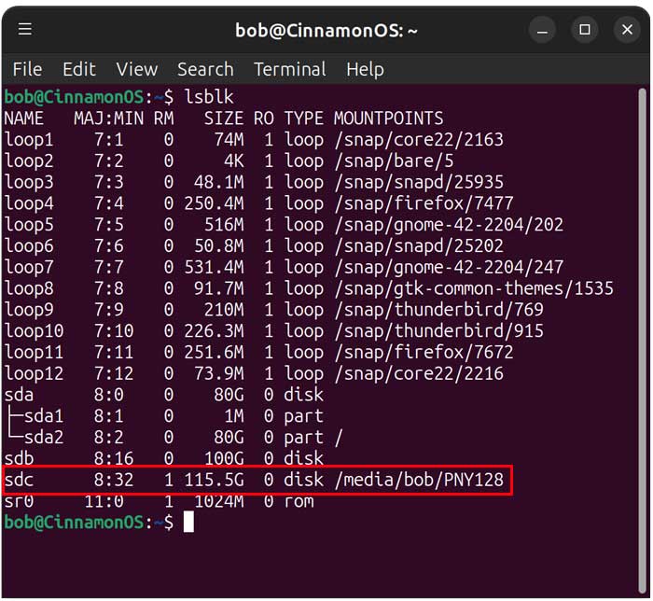The width and height of the screenshot is (653, 601).
Task: Click the MOUNTPOINTS column header
Action: pos(388,119)
